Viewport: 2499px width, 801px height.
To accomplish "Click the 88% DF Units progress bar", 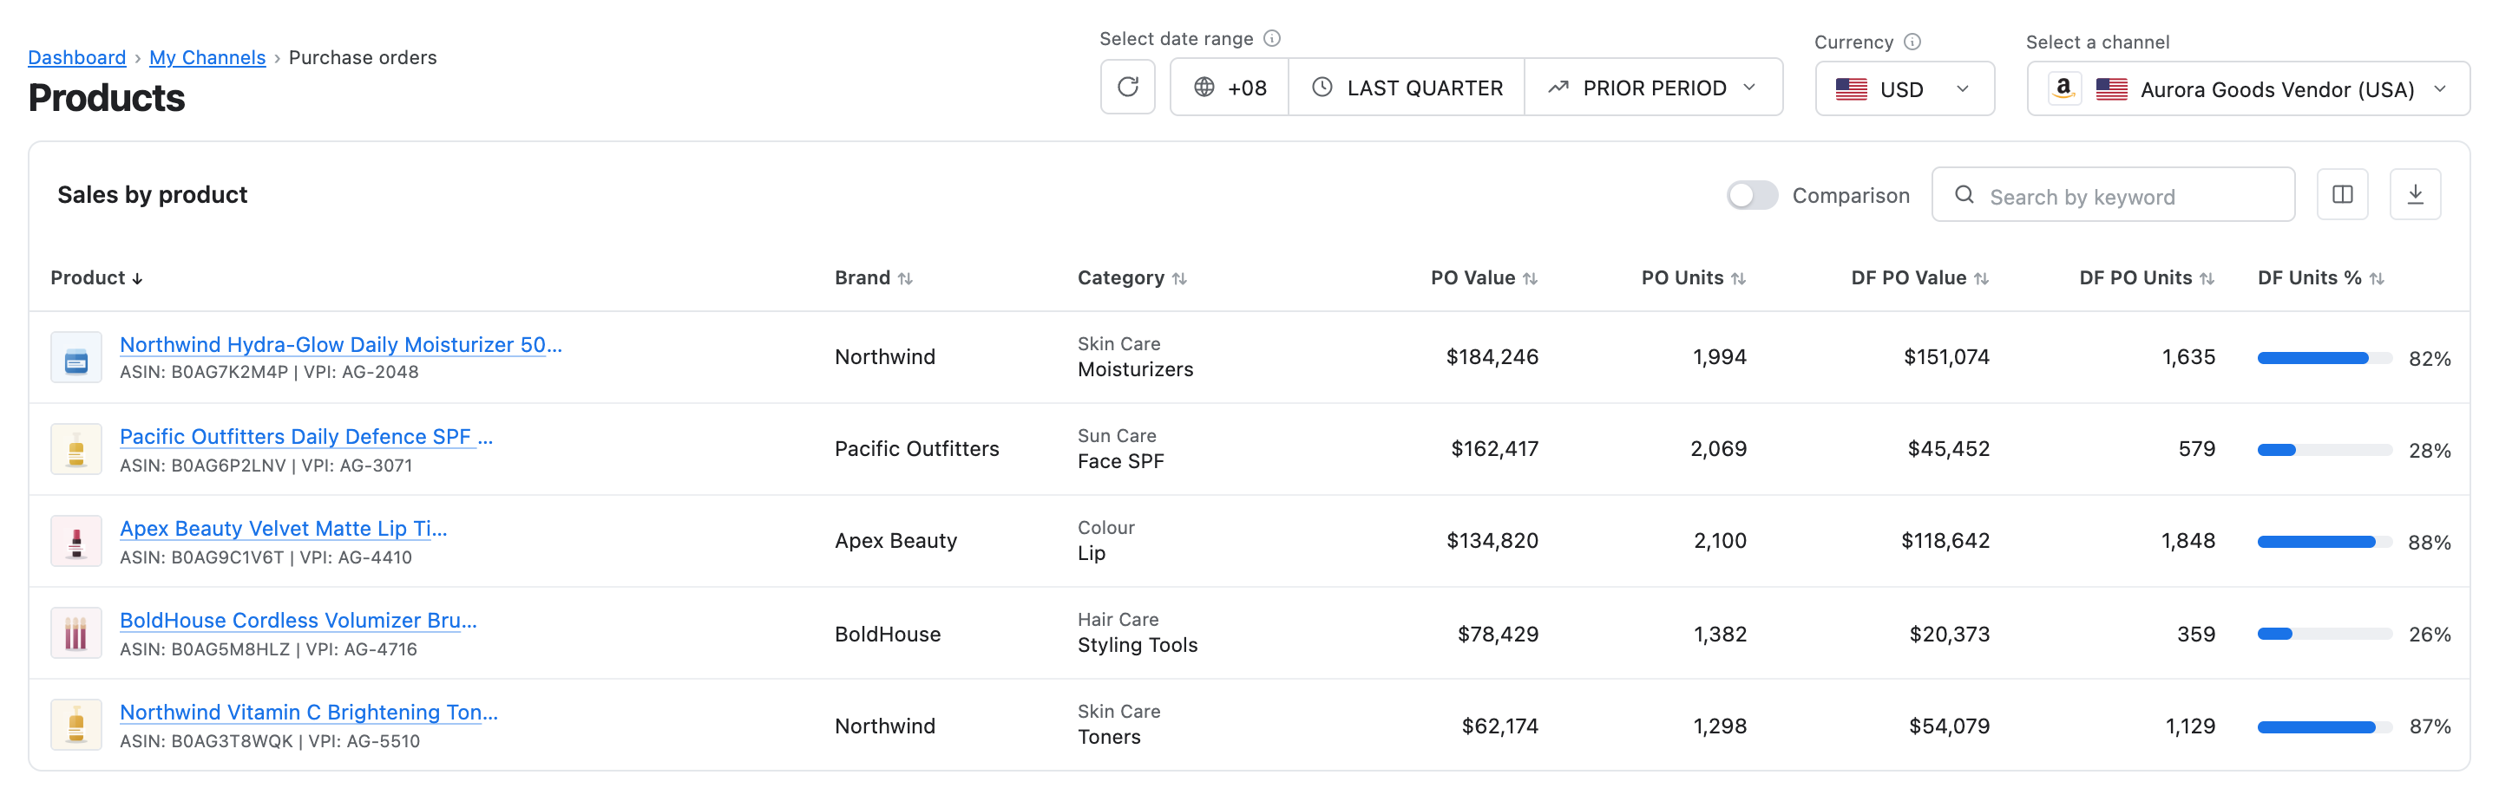I will [2325, 542].
